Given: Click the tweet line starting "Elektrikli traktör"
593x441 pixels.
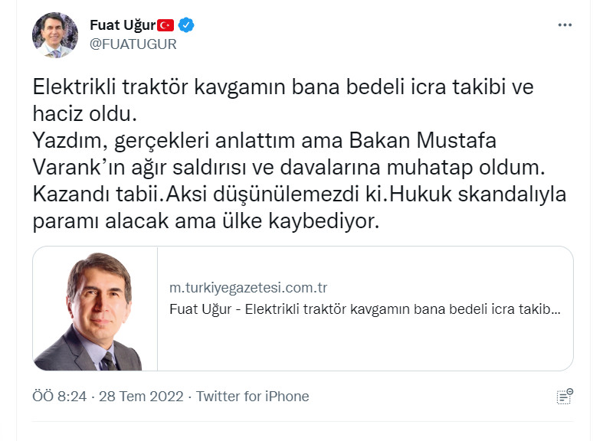Looking at the screenshot, I should 282,87.
